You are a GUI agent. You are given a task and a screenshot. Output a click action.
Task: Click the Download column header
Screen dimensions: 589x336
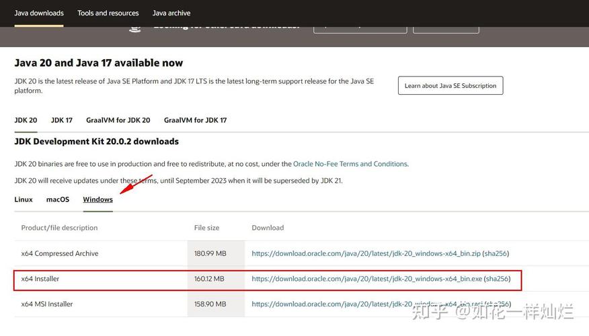pyautogui.click(x=268, y=228)
